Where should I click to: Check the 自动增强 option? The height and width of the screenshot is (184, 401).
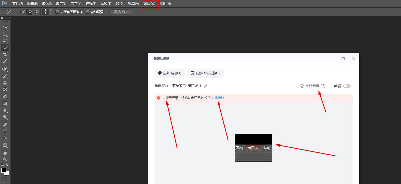(87, 12)
